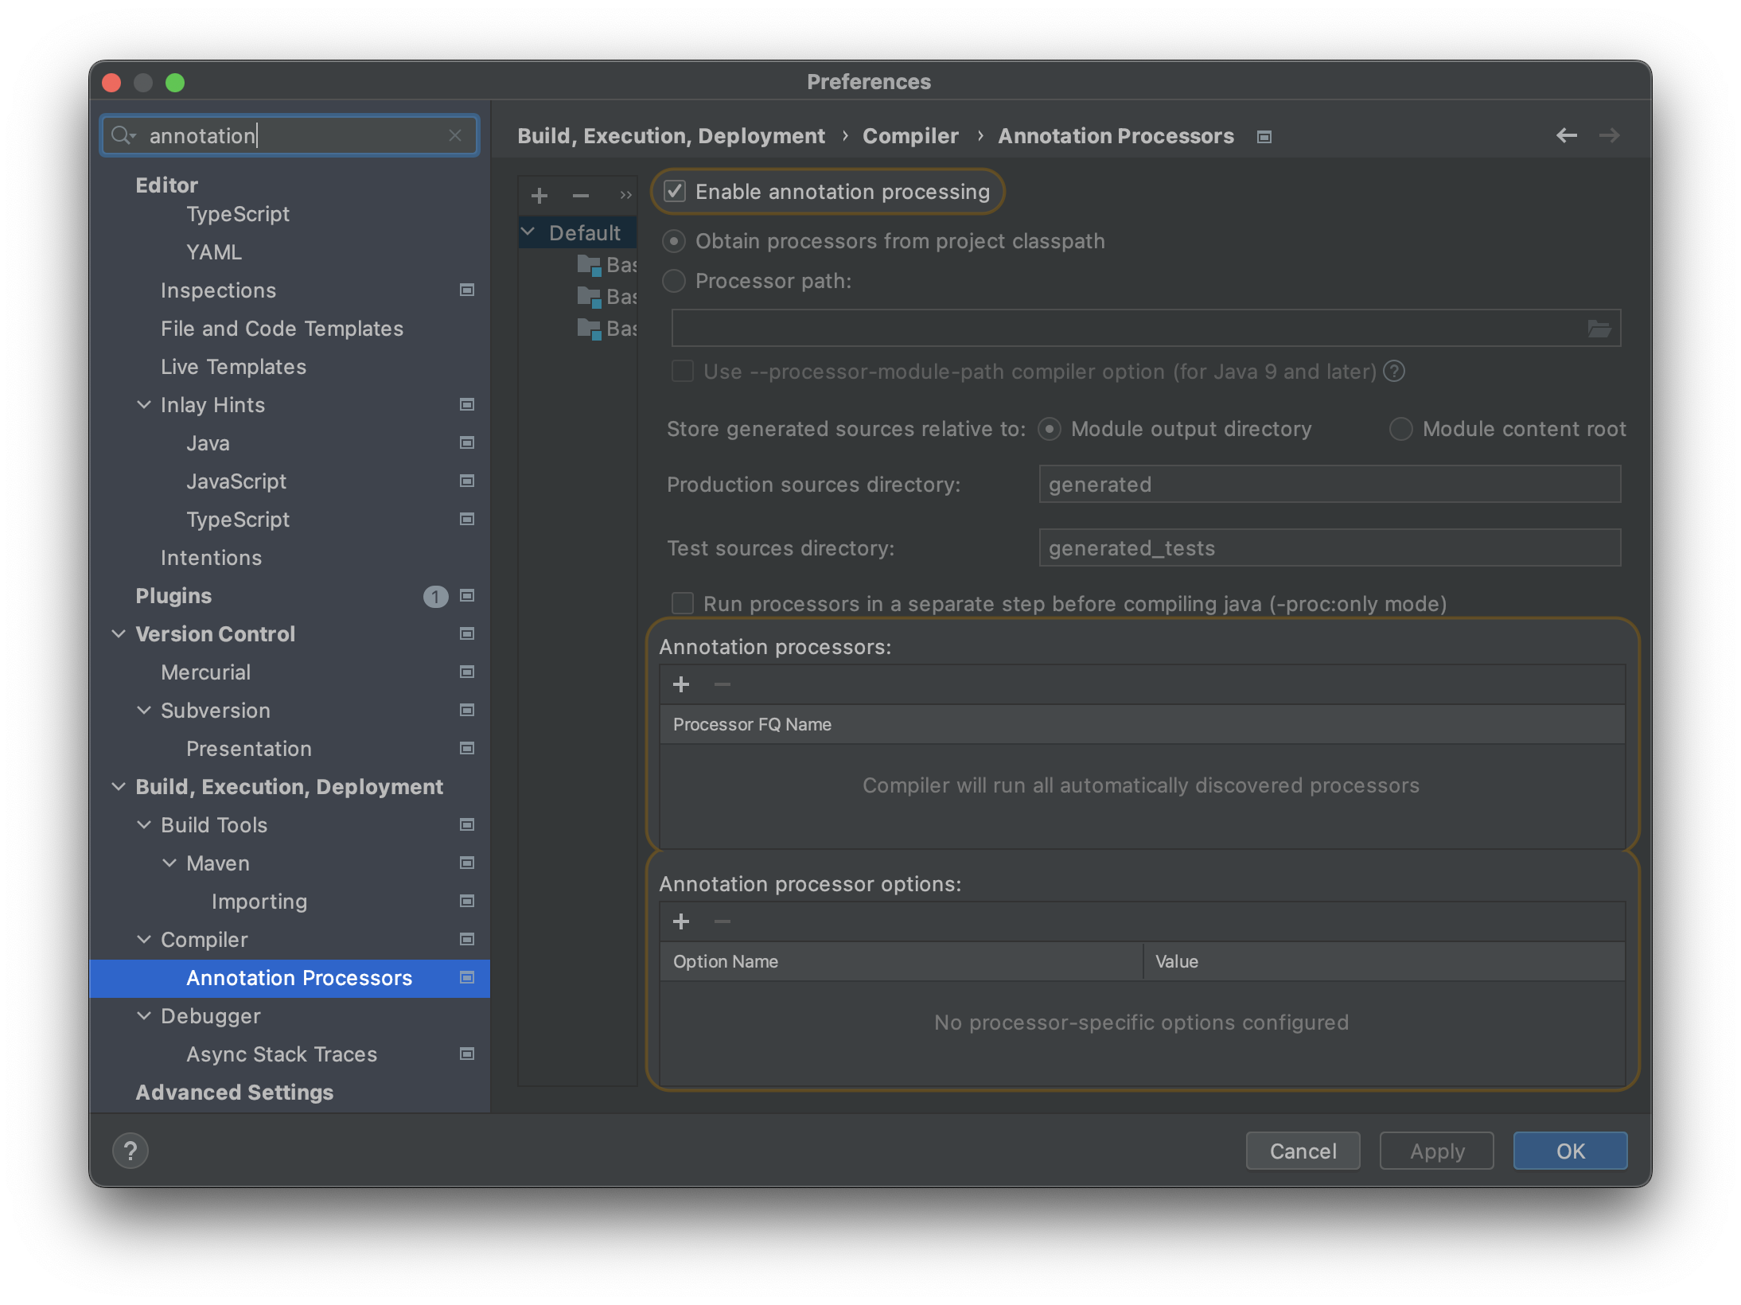This screenshot has height=1305, width=1741.
Task: Select the Importing item under Maven
Action: click(259, 901)
